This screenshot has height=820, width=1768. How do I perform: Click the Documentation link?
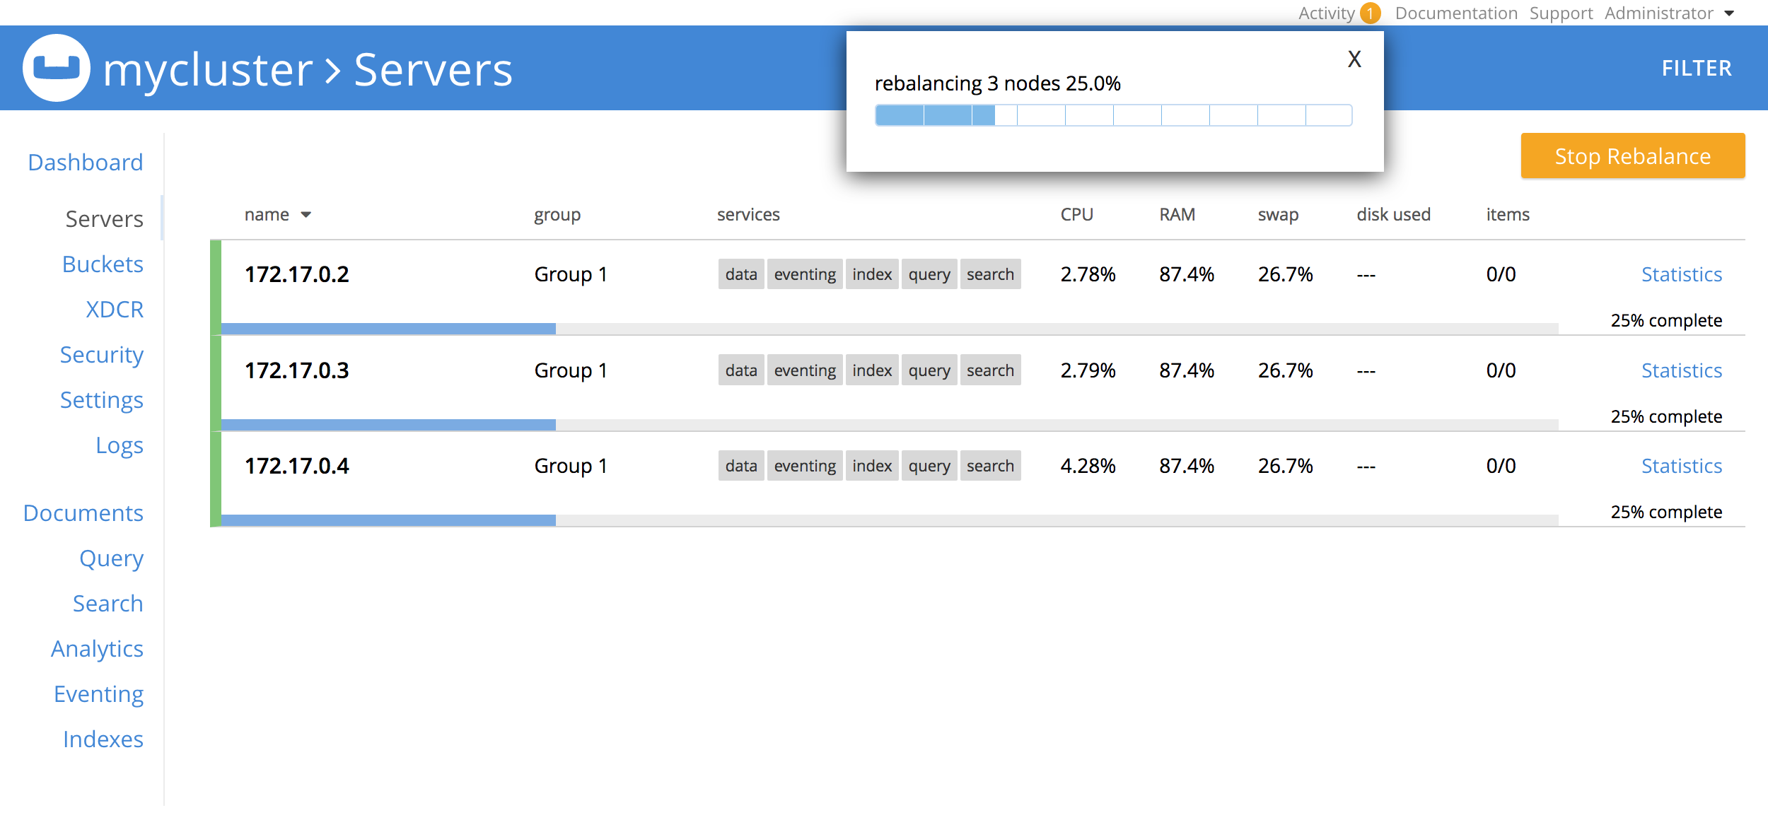coord(1455,13)
